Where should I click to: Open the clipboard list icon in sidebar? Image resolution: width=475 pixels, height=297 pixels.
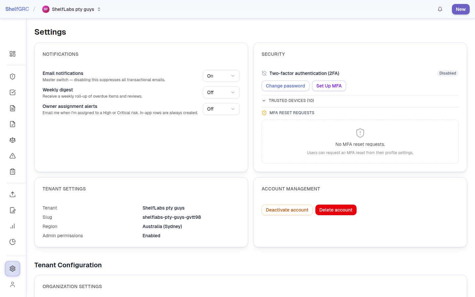coord(13,172)
